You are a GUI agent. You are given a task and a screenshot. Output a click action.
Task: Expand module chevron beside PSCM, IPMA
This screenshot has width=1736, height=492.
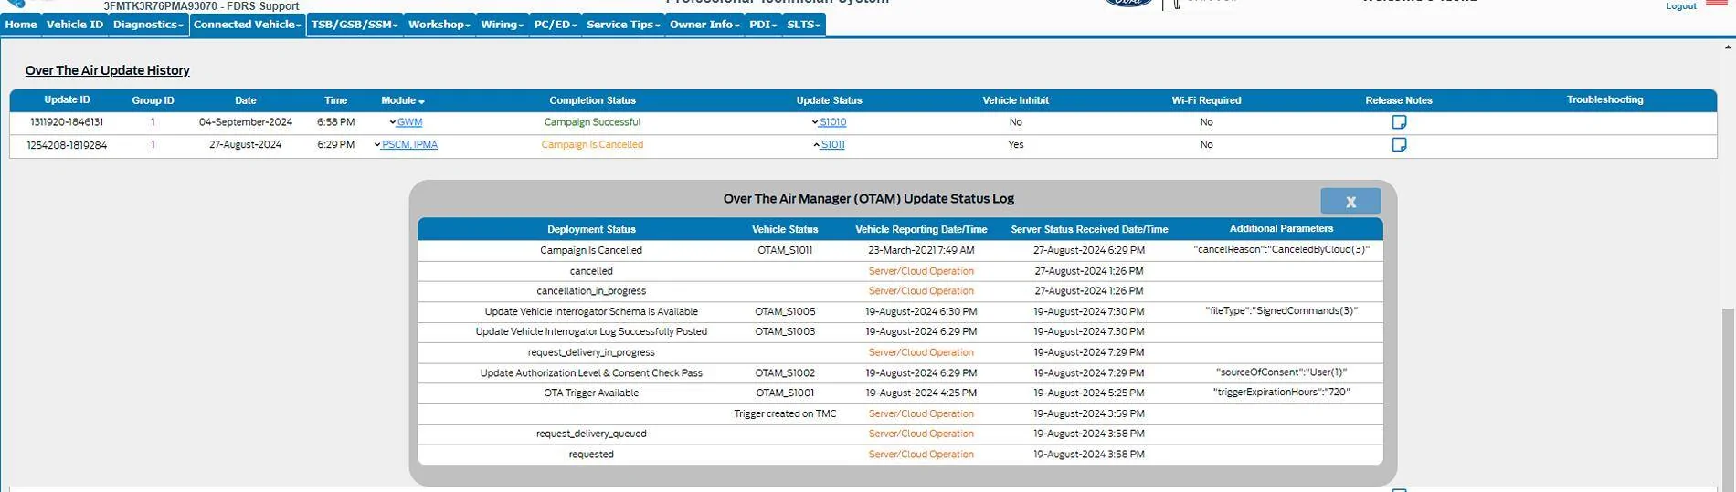(377, 145)
